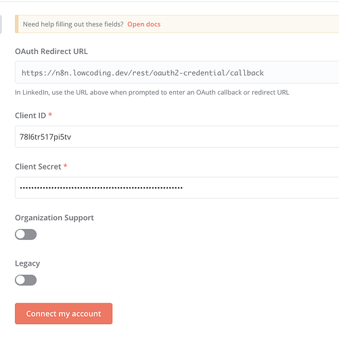Screen dimensions: 339x337
Task: Click the Client ID label
Action: 30,115
